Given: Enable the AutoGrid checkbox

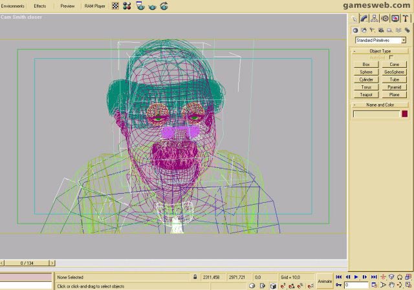Looking at the screenshot, I should coord(391,57).
